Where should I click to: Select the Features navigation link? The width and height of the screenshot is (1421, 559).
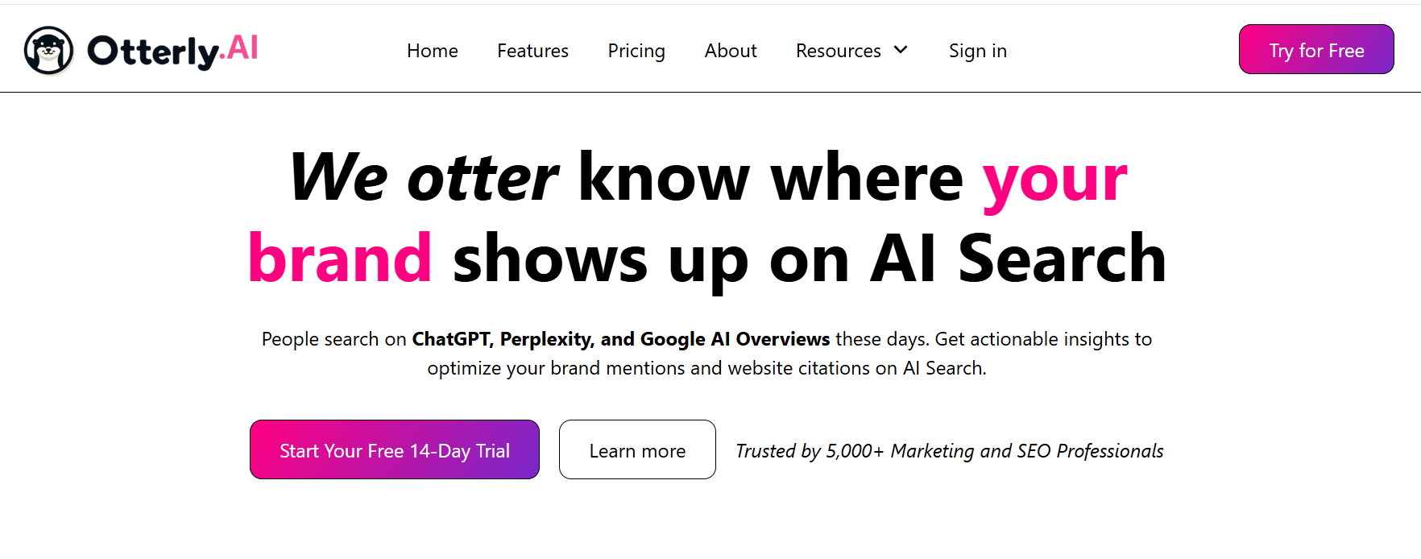[532, 50]
